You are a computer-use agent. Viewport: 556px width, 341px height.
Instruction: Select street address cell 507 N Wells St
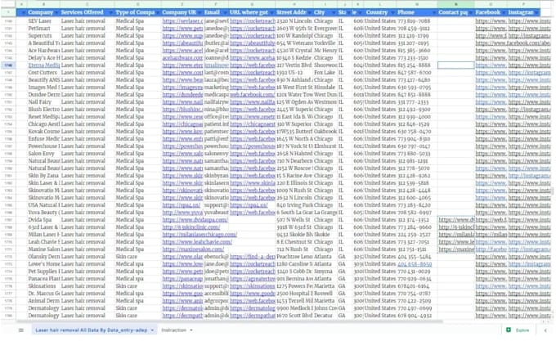point(294,220)
